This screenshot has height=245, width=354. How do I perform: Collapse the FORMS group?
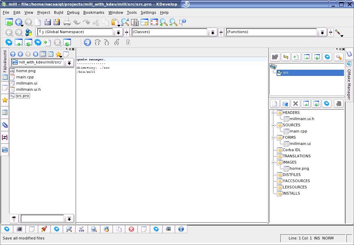[x=273, y=137]
